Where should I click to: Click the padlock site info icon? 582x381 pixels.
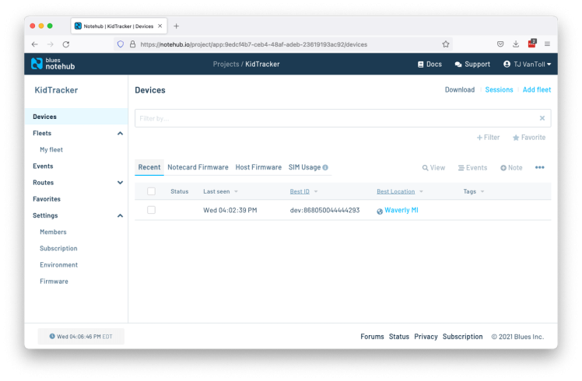click(x=132, y=44)
